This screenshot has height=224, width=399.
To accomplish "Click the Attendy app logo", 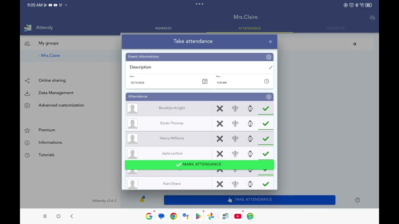I will click(27, 28).
